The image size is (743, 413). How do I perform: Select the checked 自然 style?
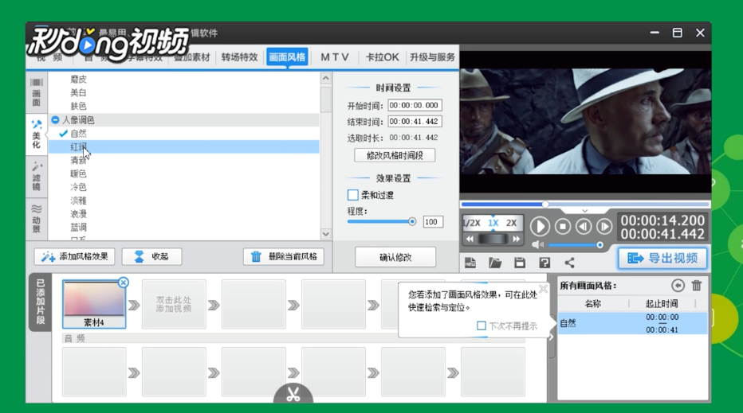(x=78, y=134)
